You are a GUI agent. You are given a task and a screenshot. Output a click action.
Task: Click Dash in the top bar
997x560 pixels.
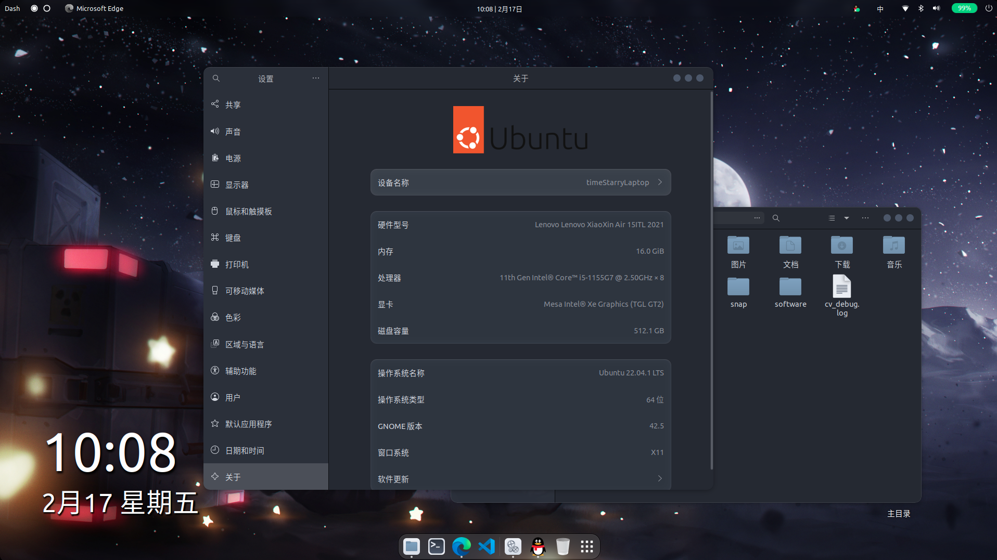tap(12, 8)
